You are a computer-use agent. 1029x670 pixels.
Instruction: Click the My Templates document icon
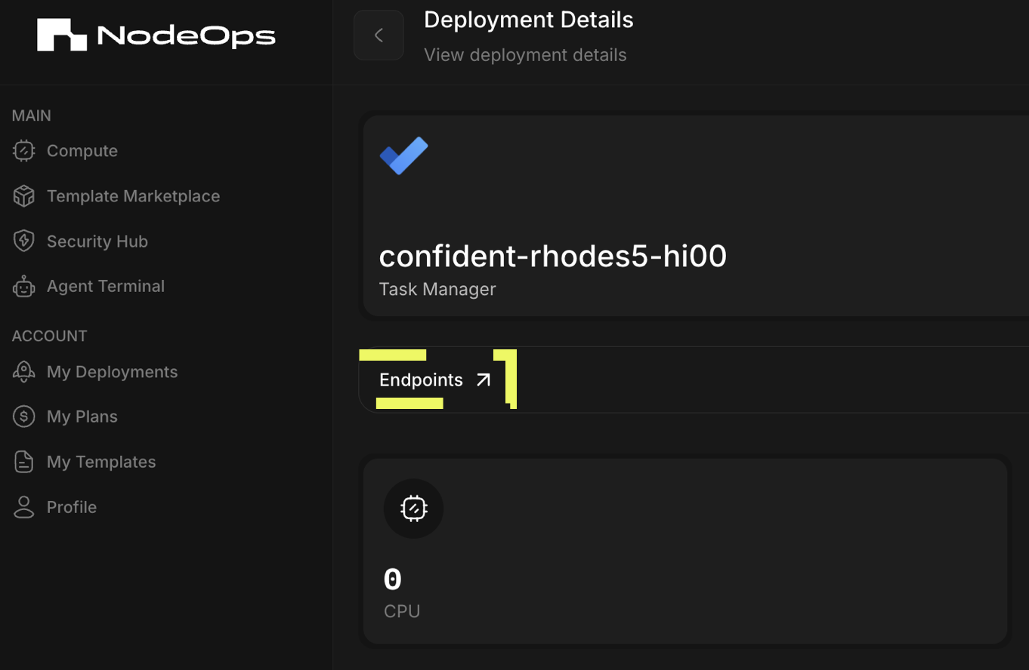coord(24,462)
